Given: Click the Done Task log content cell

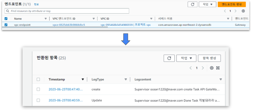Looking at the screenshot, I should [x=177, y=100].
